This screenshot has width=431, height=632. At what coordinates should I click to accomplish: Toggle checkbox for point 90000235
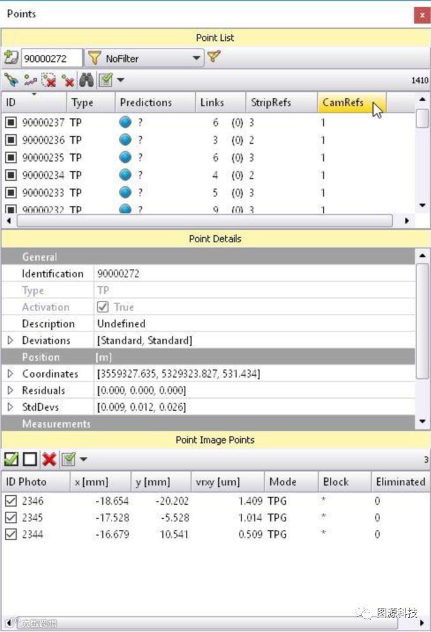click(11, 157)
